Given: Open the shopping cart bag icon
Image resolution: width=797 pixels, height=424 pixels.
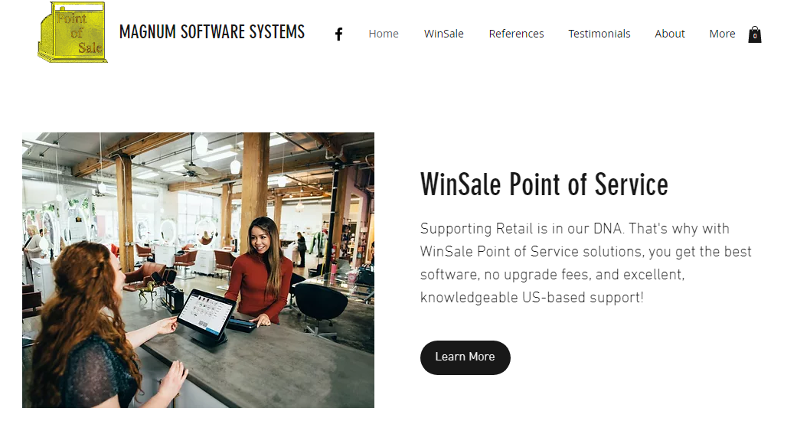Looking at the screenshot, I should pos(755,34).
